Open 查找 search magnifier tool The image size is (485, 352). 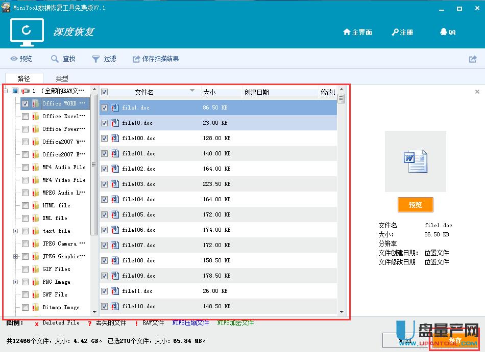click(x=55, y=59)
